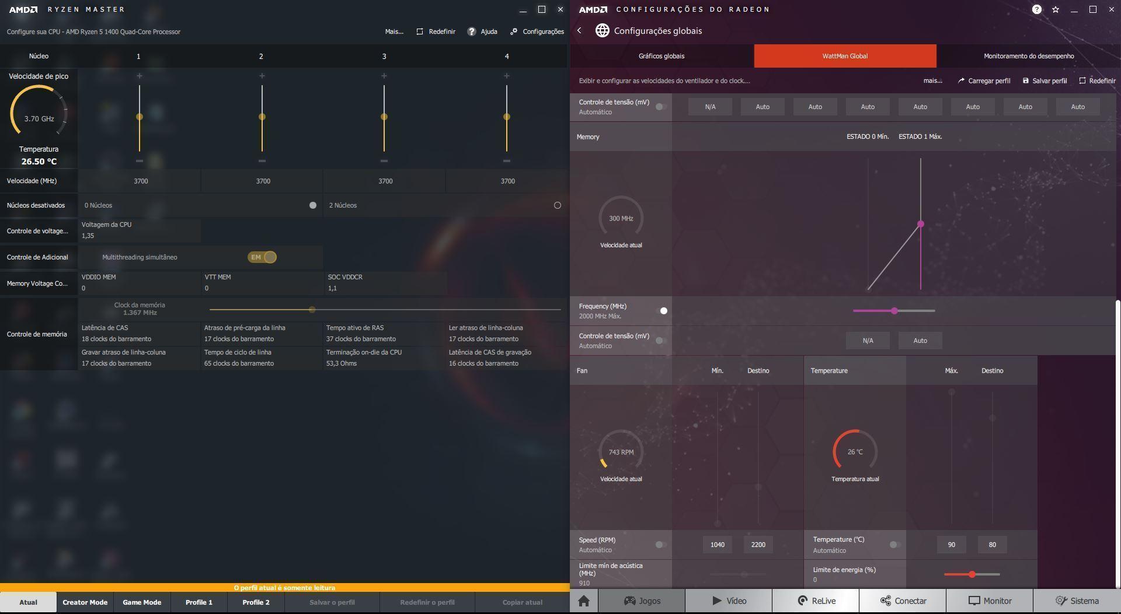
Task: Click Limite de energia slider handle
Action: 972,574
